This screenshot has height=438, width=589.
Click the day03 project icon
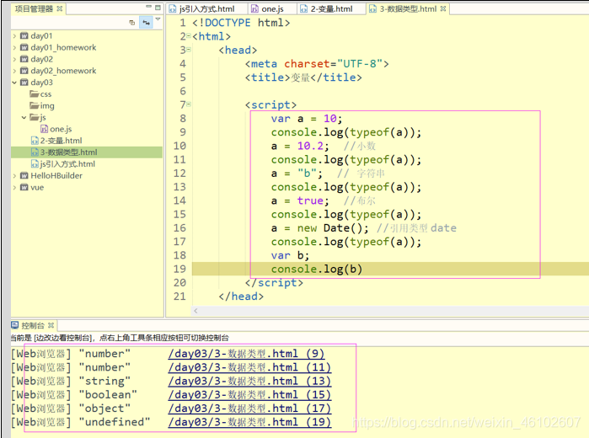[24, 83]
